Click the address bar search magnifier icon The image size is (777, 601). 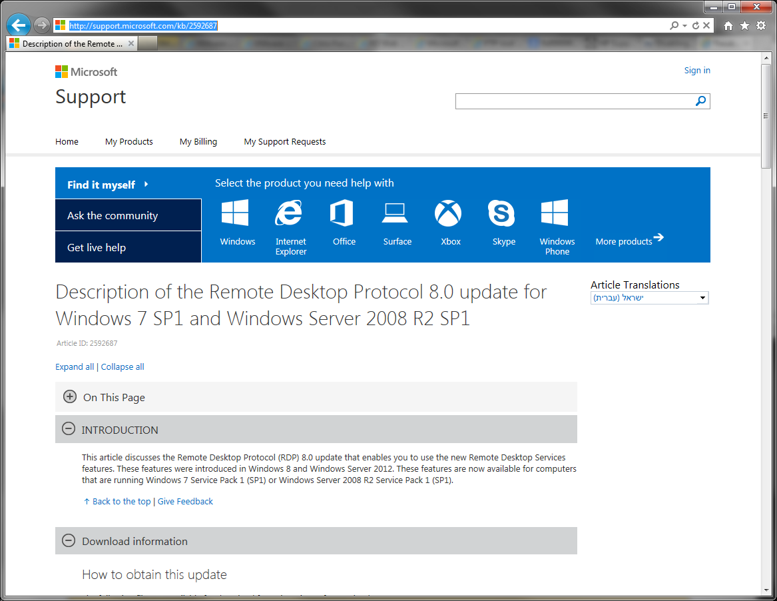tap(674, 25)
